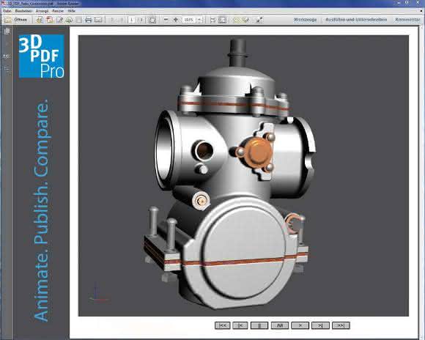Click the All animation button
This screenshot has height=340, width=425.
coord(280,325)
